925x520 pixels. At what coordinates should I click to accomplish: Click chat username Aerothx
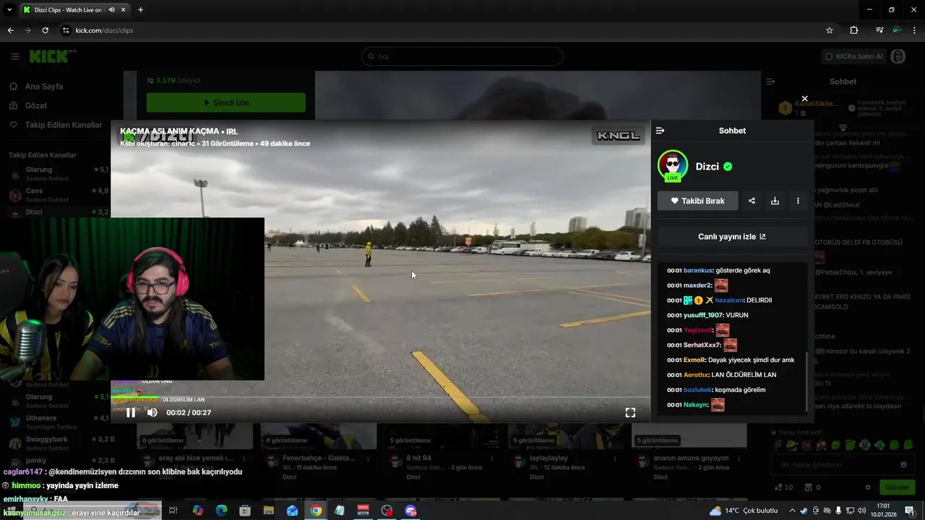pos(696,375)
